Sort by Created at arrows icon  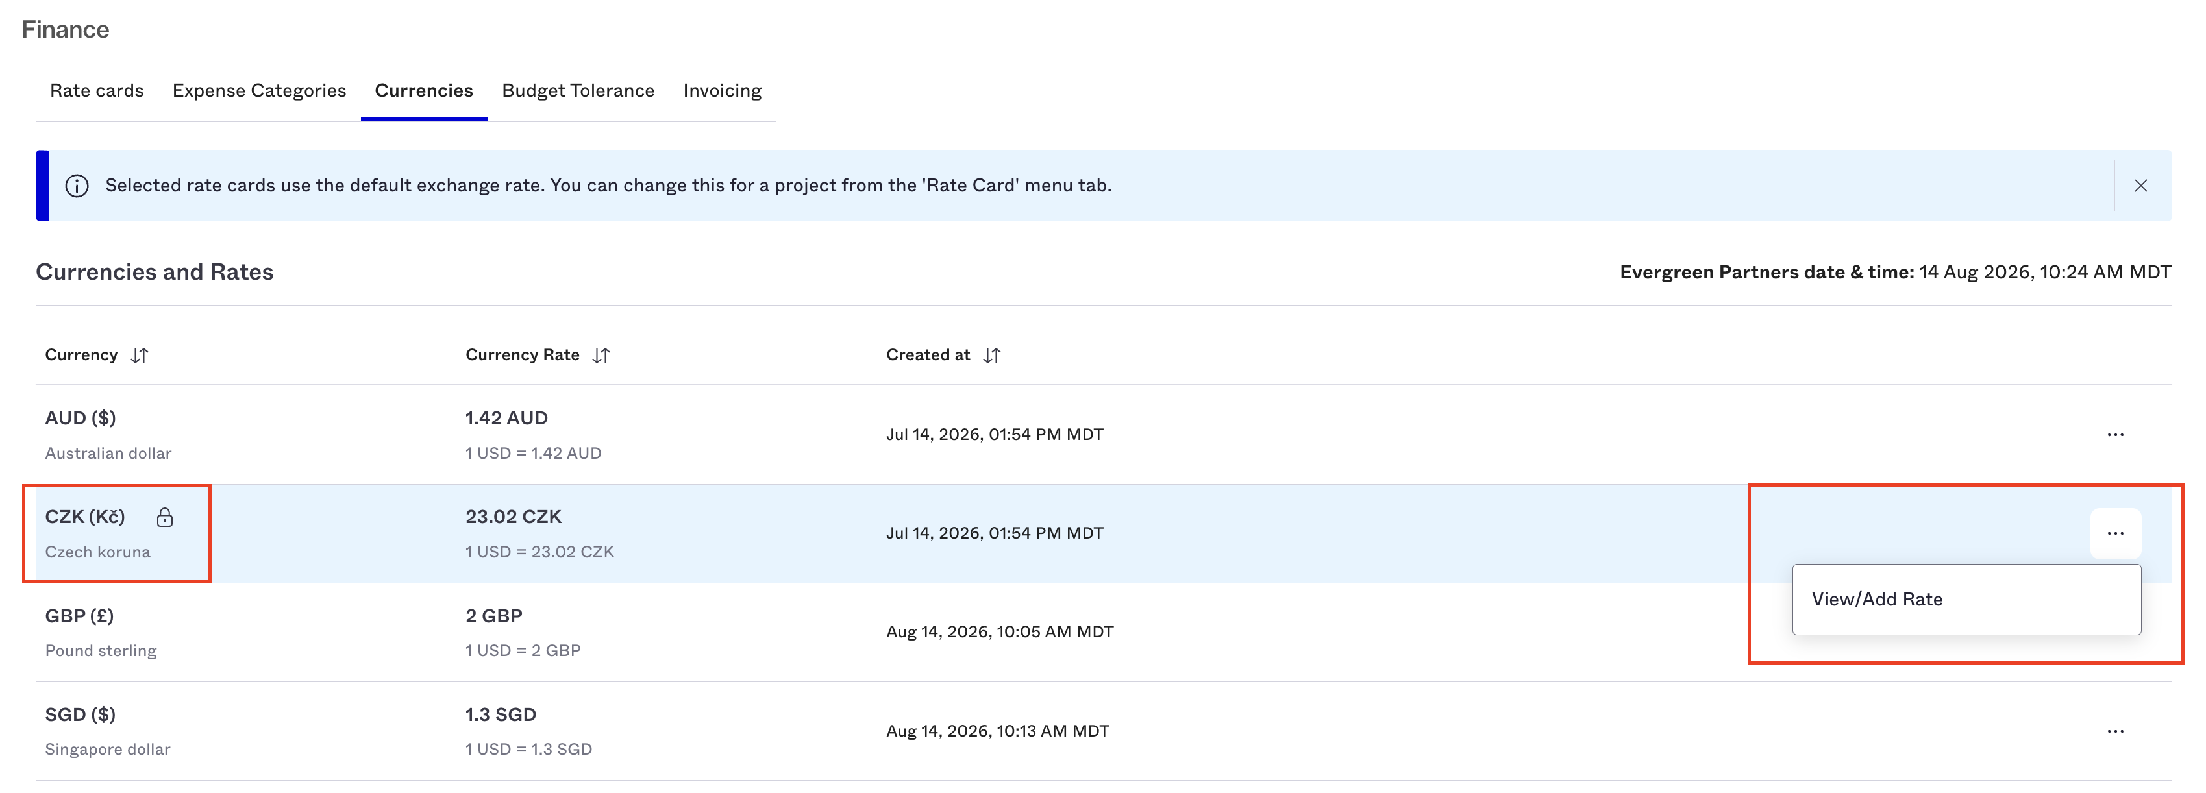(992, 356)
